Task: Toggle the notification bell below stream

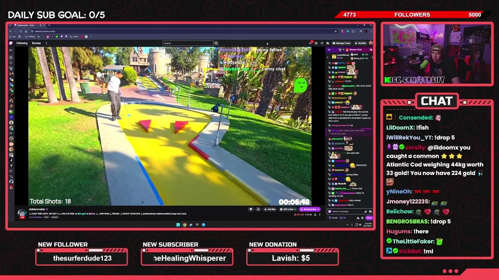Action: click(258, 209)
